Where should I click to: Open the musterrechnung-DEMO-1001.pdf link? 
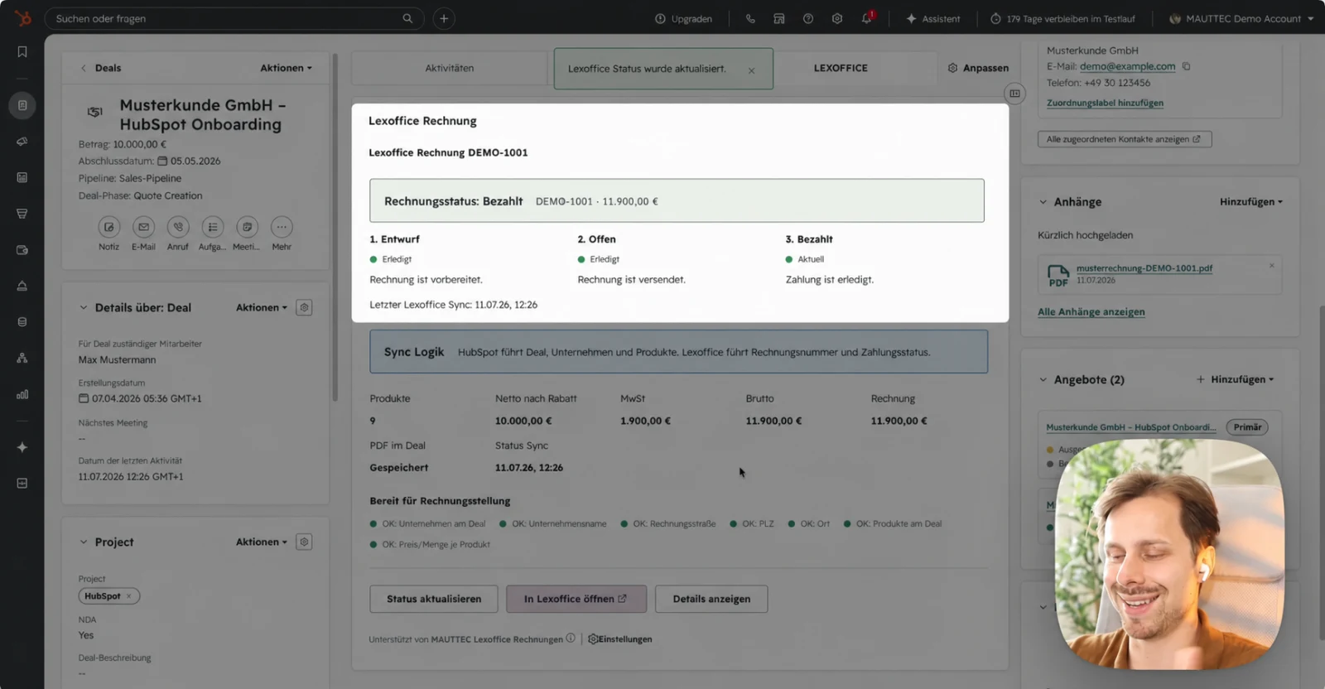click(1144, 268)
